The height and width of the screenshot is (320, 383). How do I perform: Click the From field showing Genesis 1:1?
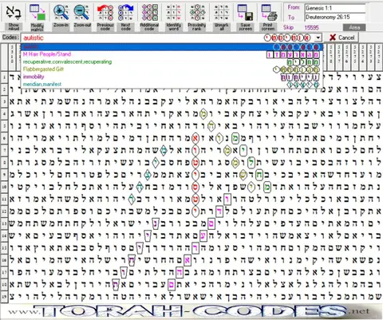(335, 8)
